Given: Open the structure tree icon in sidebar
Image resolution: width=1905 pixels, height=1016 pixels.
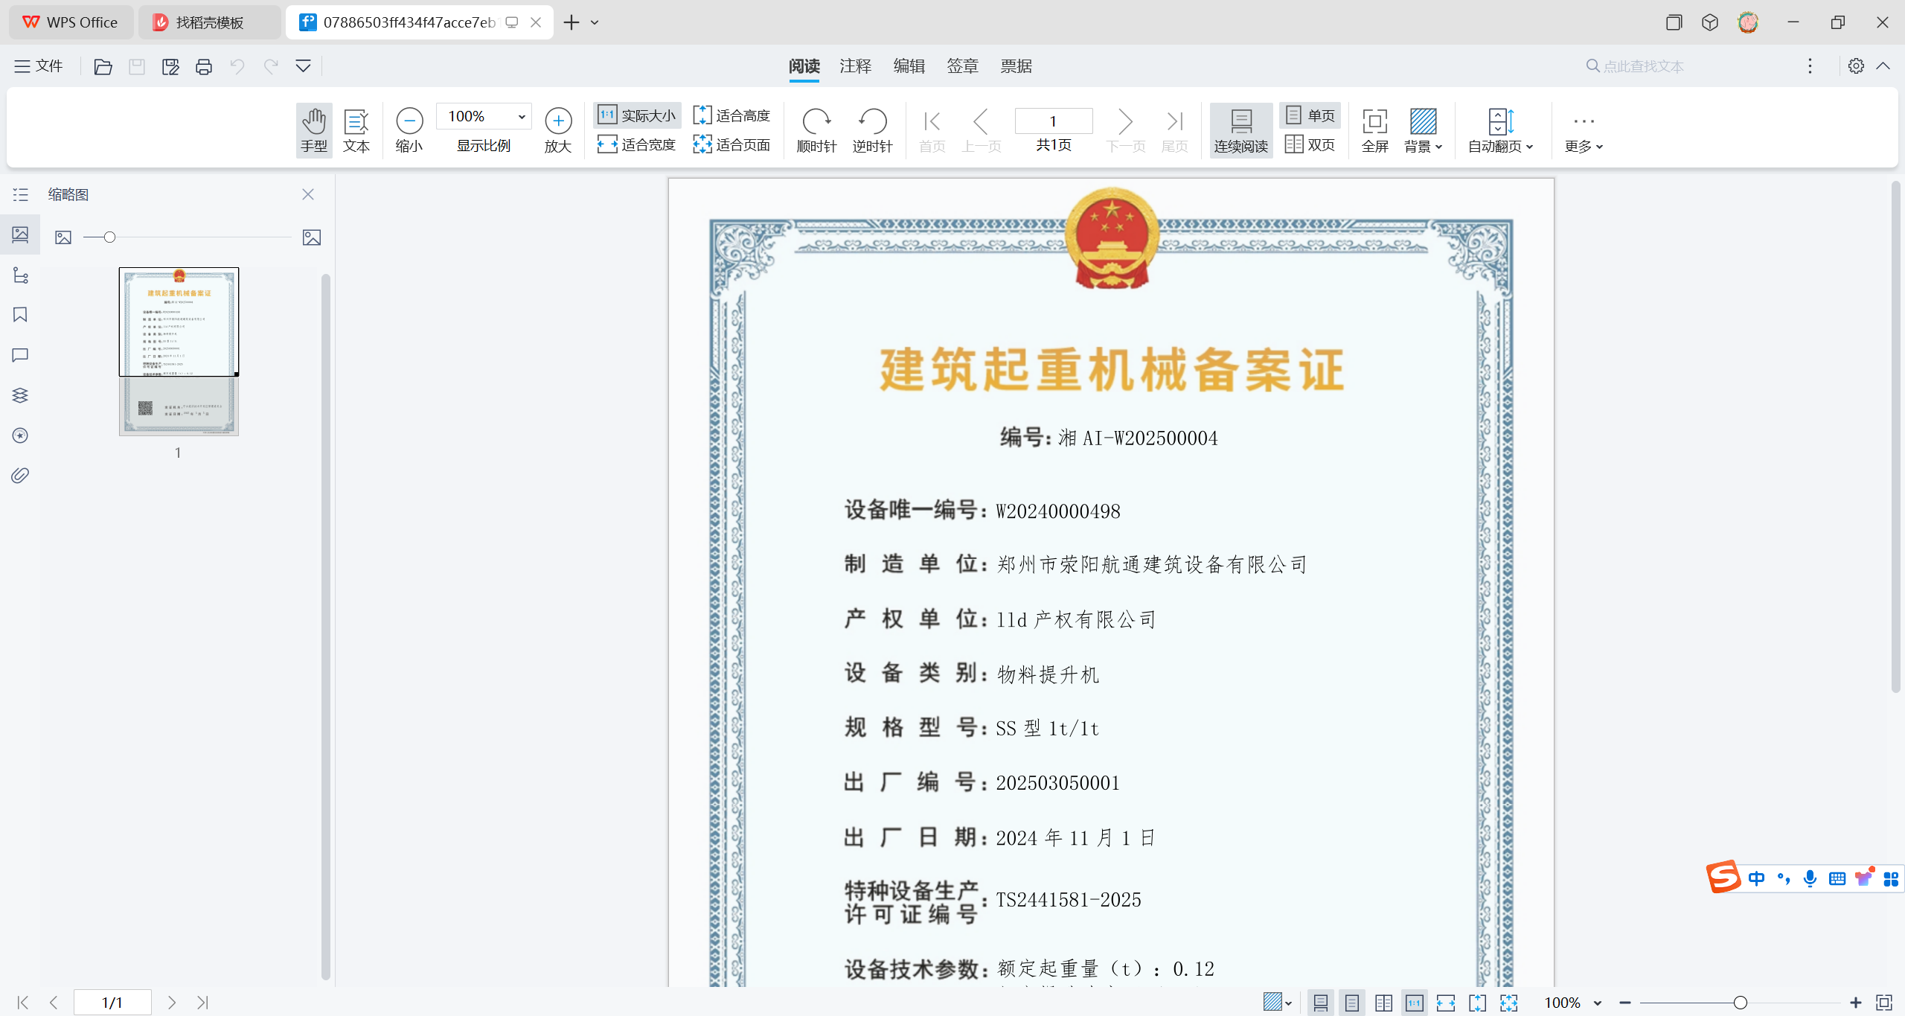Looking at the screenshot, I should click(x=20, y=275).
